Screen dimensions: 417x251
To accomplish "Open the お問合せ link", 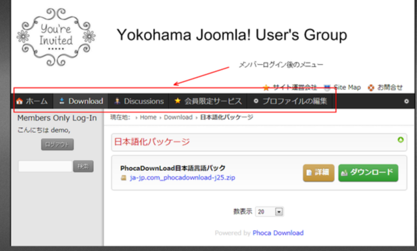I will [x=390, y=87].
